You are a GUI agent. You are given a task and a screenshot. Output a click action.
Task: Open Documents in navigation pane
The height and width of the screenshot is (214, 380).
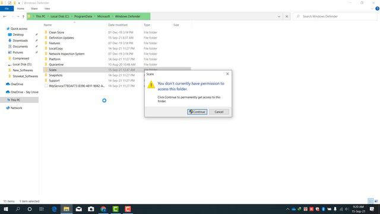tap(20, 46)
